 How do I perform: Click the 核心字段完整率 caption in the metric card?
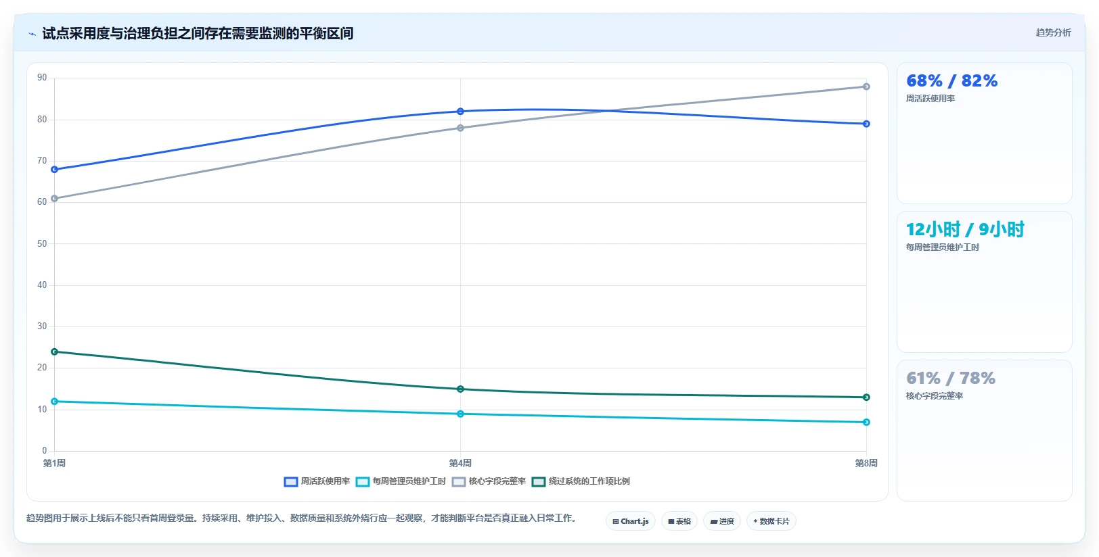tap(935, 396)
